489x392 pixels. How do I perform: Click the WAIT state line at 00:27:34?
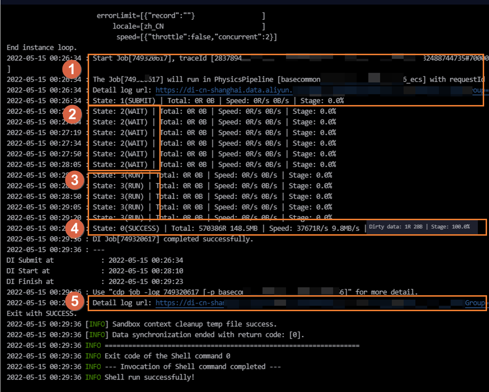pyautogui.click(x=171, y=143)
